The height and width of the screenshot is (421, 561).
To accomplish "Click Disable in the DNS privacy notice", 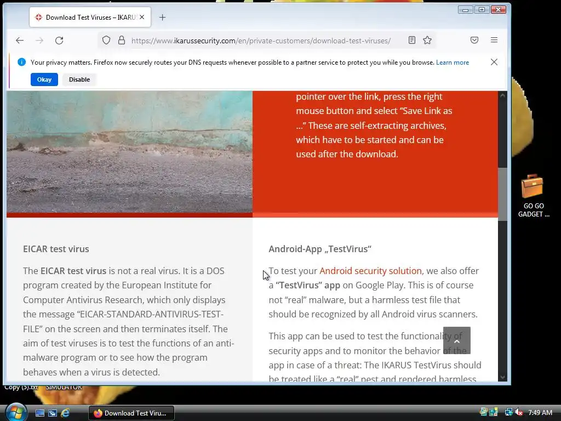I will point(79,79).
